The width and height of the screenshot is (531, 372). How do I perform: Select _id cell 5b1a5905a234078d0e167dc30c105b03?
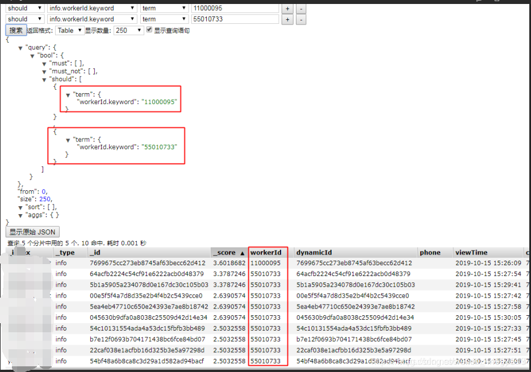149,285
